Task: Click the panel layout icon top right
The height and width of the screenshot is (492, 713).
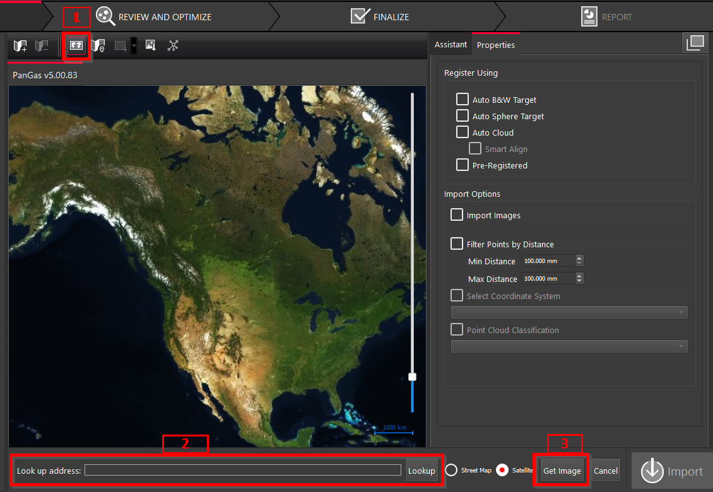Action: tap(695, 43)
